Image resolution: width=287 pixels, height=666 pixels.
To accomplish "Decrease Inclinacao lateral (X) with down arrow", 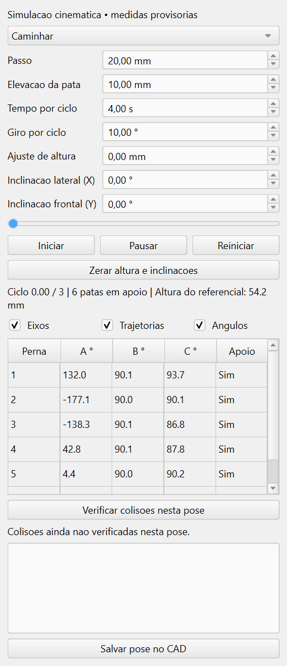I will (273, 184).
